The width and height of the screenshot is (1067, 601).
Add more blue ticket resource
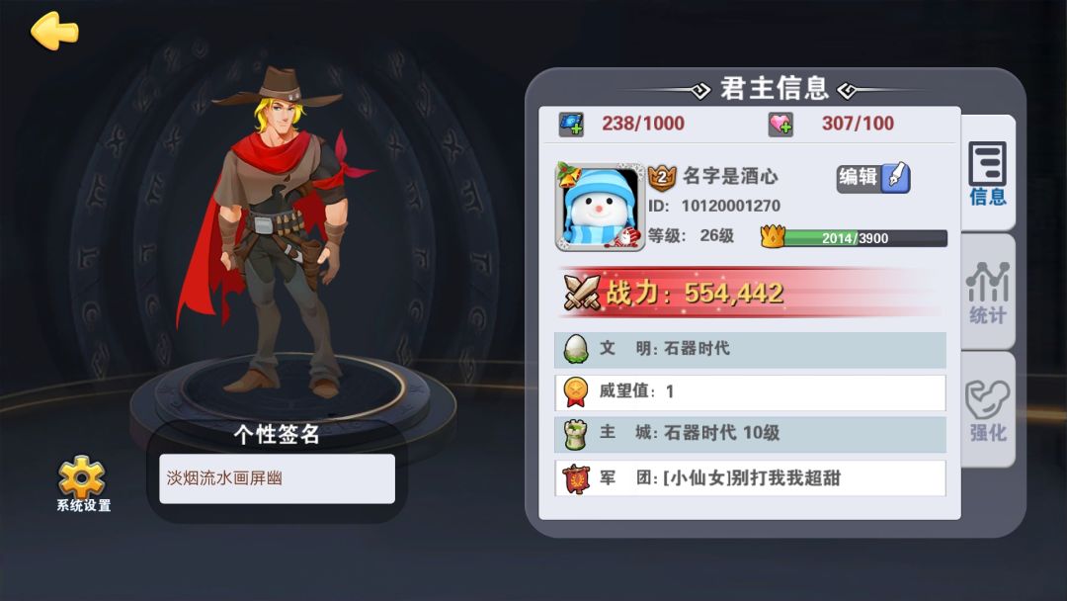click(x=571, y=124)
